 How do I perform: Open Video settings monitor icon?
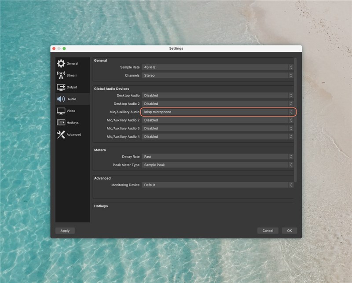point(61,111)
